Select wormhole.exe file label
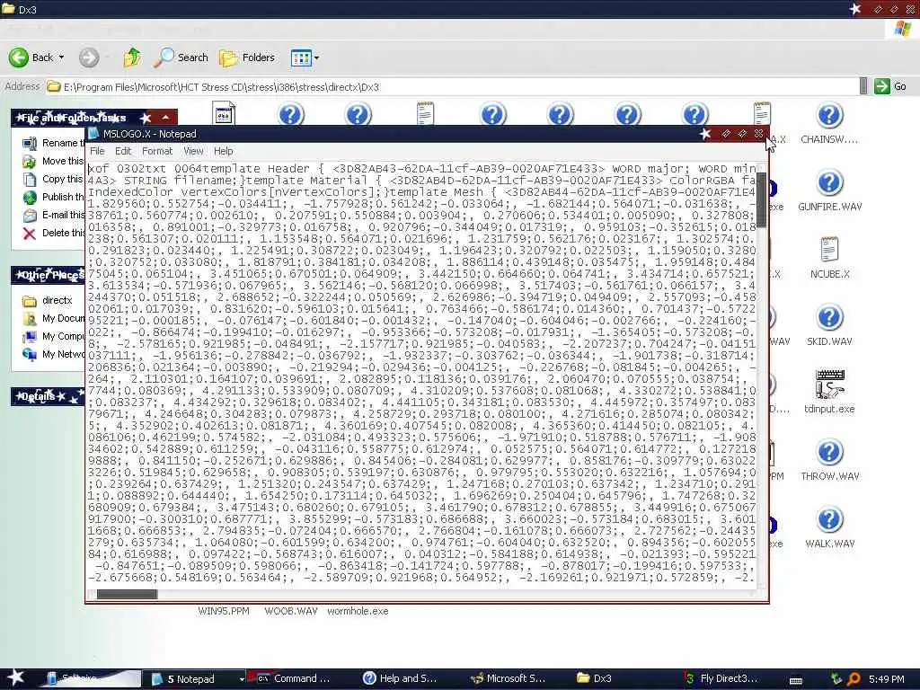 coord(358,611)
